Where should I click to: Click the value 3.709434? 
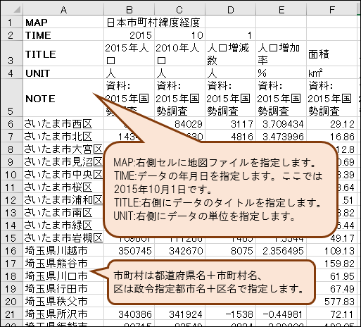point(283,124)
